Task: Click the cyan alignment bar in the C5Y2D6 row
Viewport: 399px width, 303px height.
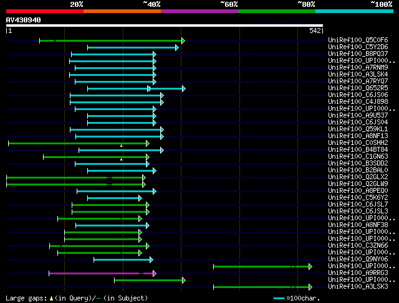Action: (x=132, y=47)
